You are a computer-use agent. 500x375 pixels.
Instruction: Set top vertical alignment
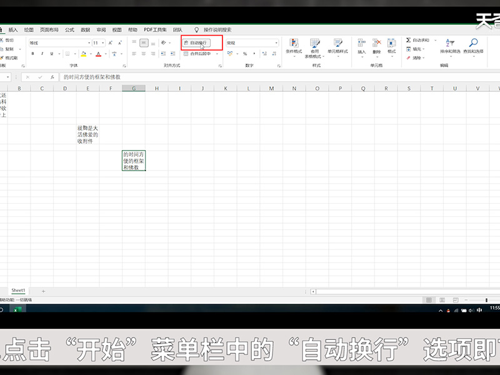134,42
